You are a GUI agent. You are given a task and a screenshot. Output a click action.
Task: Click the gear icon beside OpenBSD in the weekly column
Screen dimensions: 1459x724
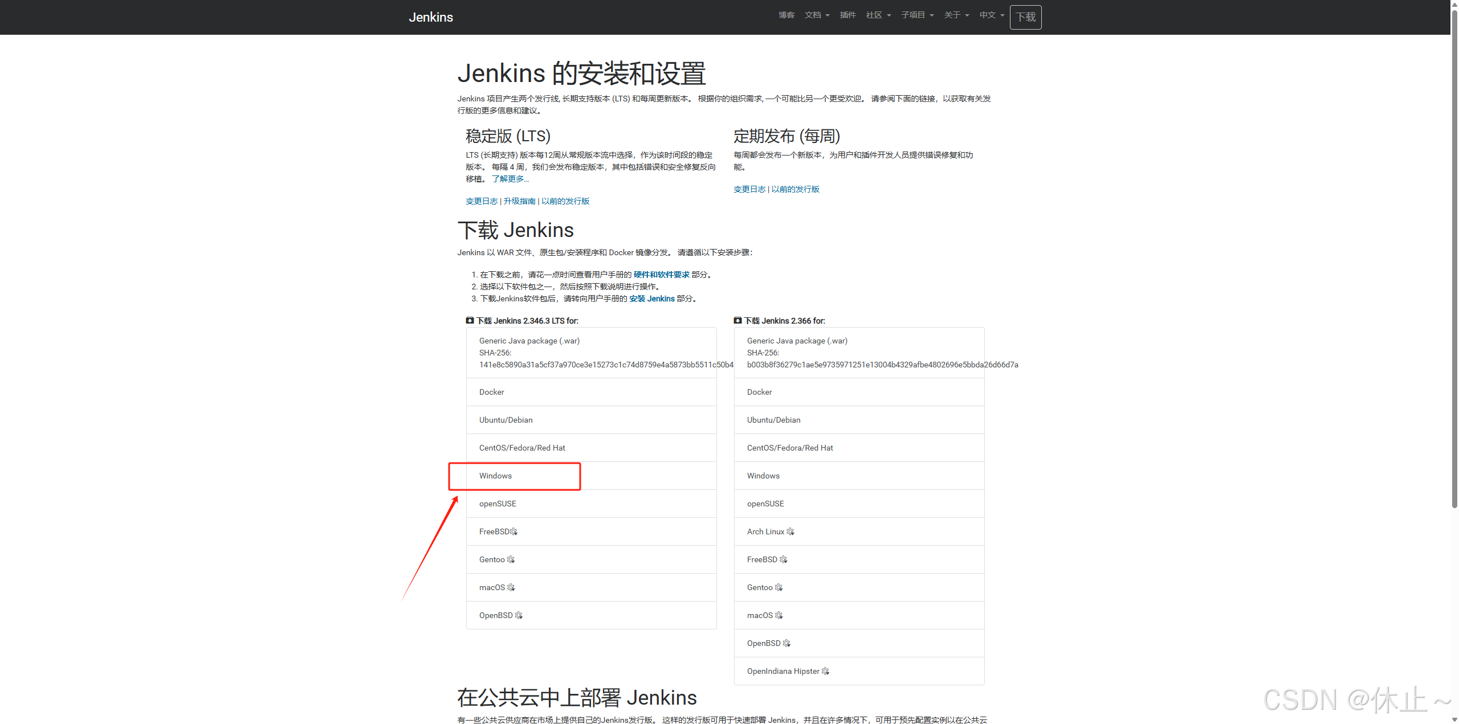pyautogui.click(x=786, y=643)
